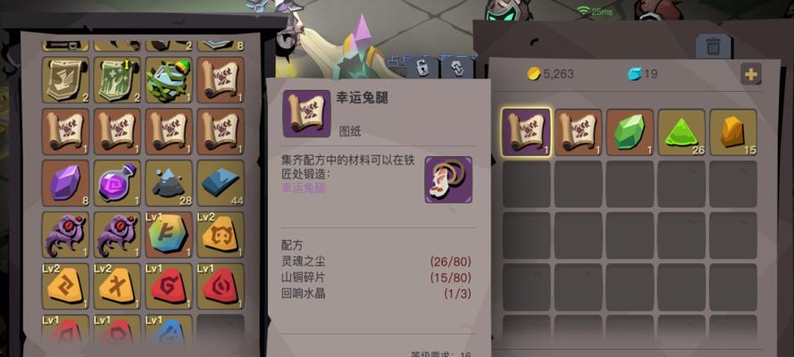Click the pink 幸运兔腿 item link
The image size is (794, 357).
(x=304, y=188)
